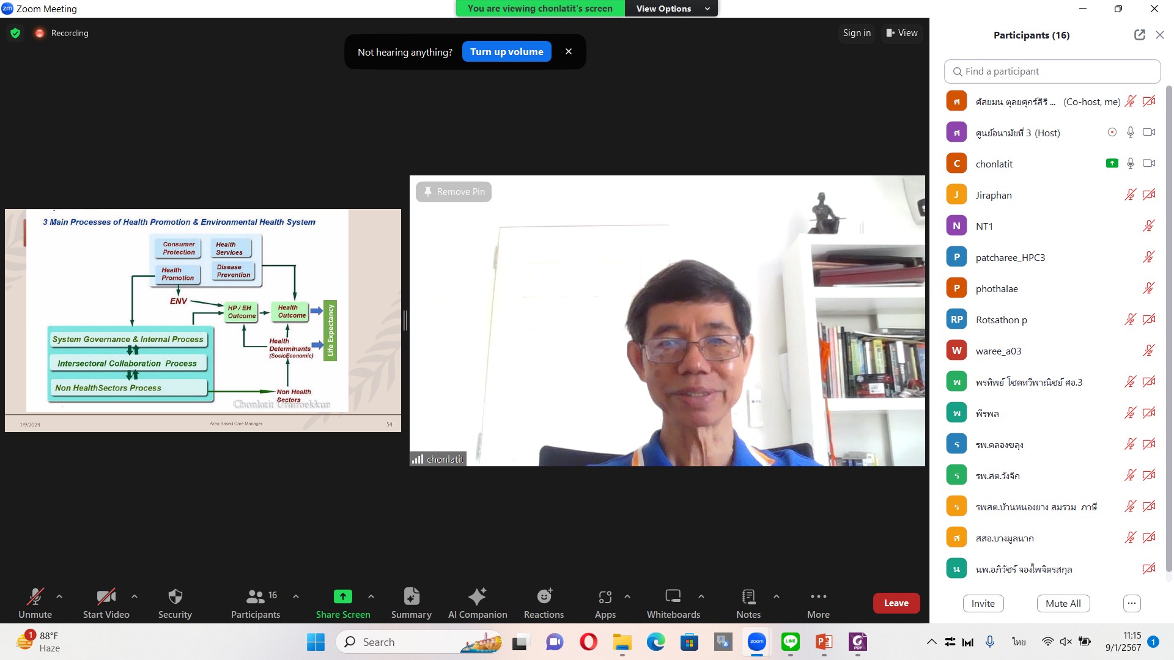Click the Start Video camera icon

(106, 596)
